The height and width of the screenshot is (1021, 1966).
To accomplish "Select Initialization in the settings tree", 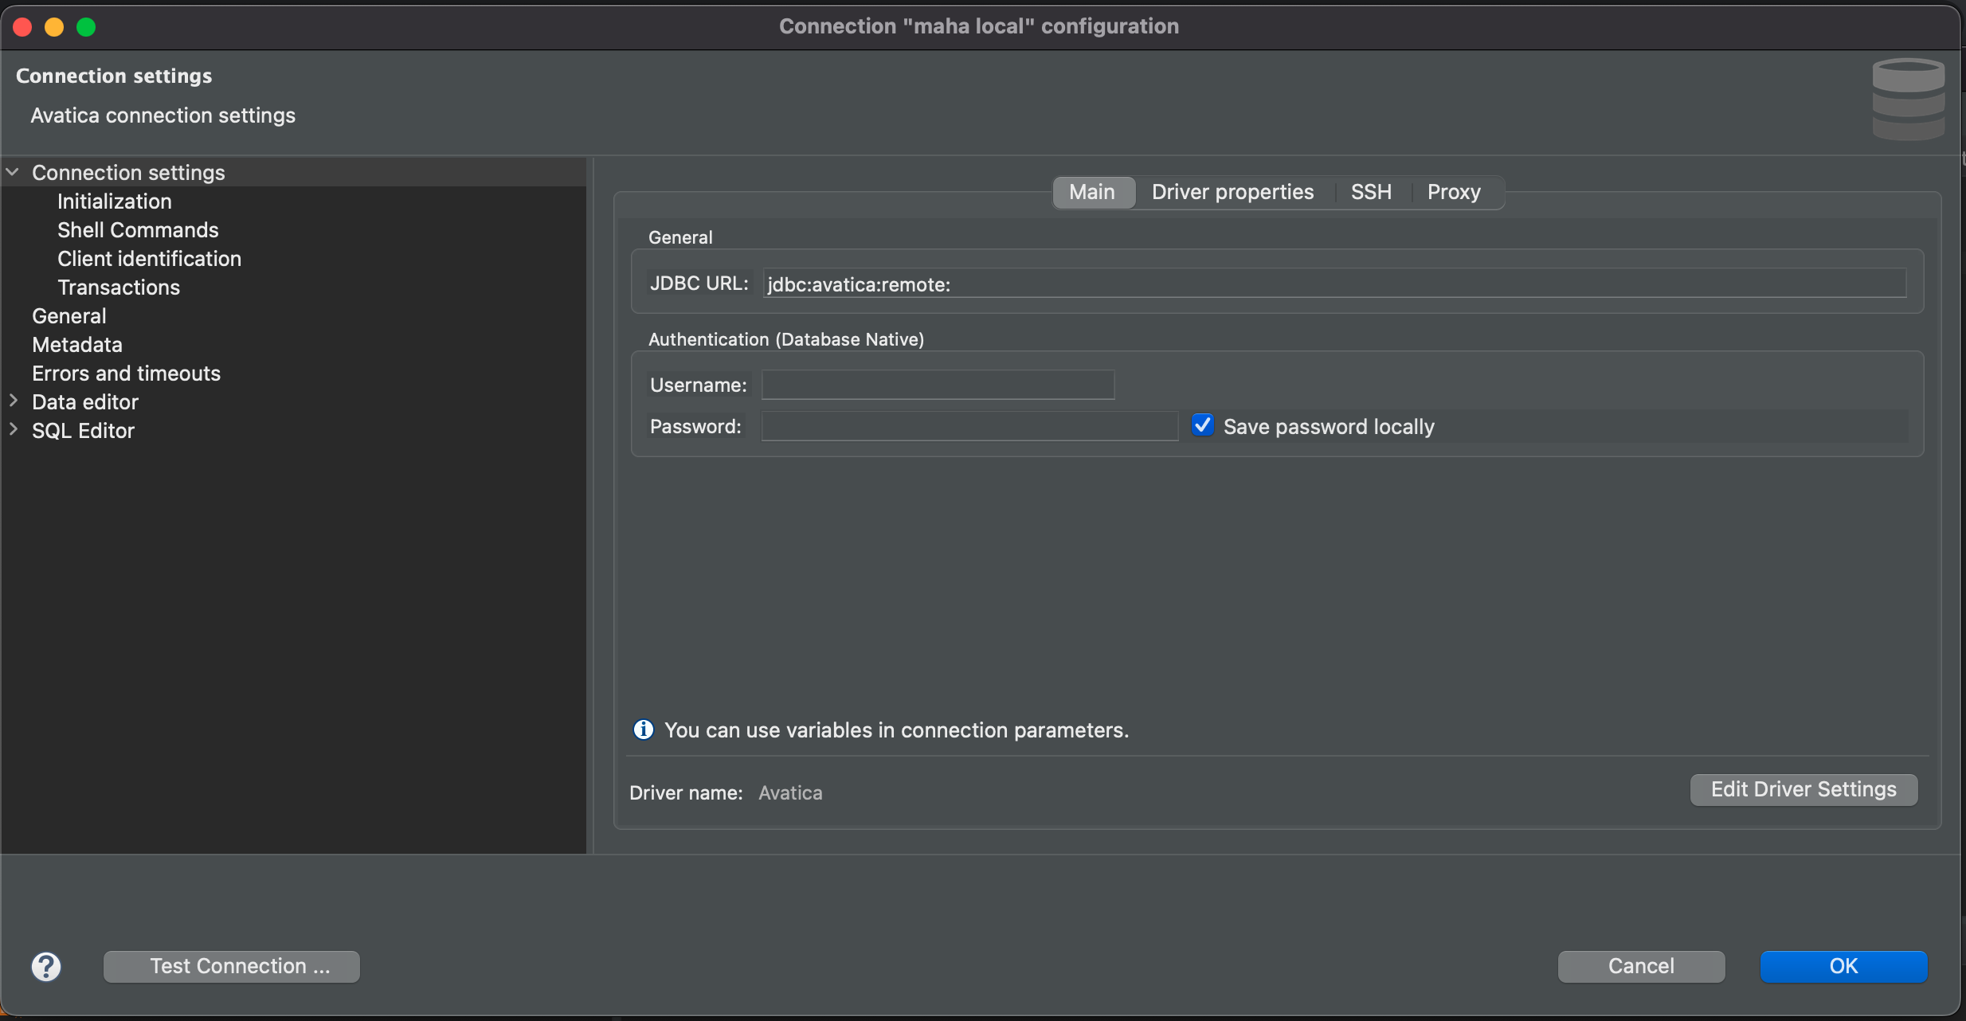I will click(x=115, y=201).
